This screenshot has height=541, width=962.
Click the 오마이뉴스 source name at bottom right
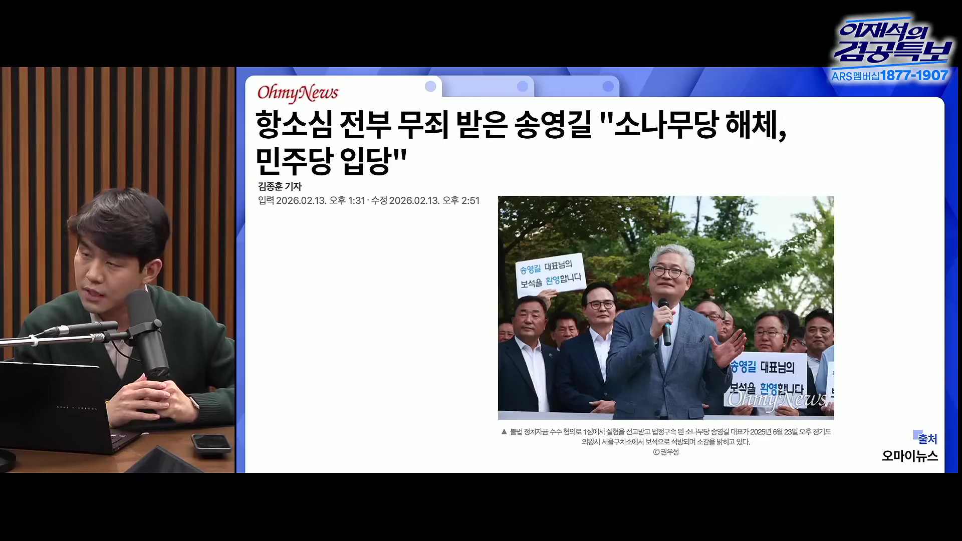[909, 456]
